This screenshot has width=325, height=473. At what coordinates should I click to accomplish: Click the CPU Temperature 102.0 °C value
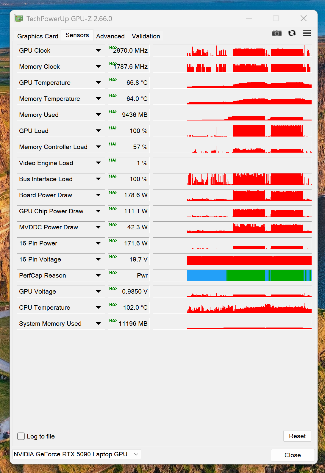pos(129,308)
